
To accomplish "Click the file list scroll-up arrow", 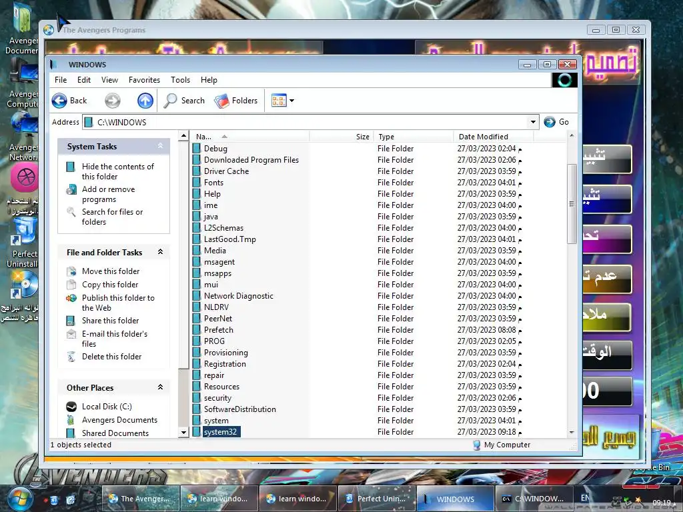I will tap(572, 136).
